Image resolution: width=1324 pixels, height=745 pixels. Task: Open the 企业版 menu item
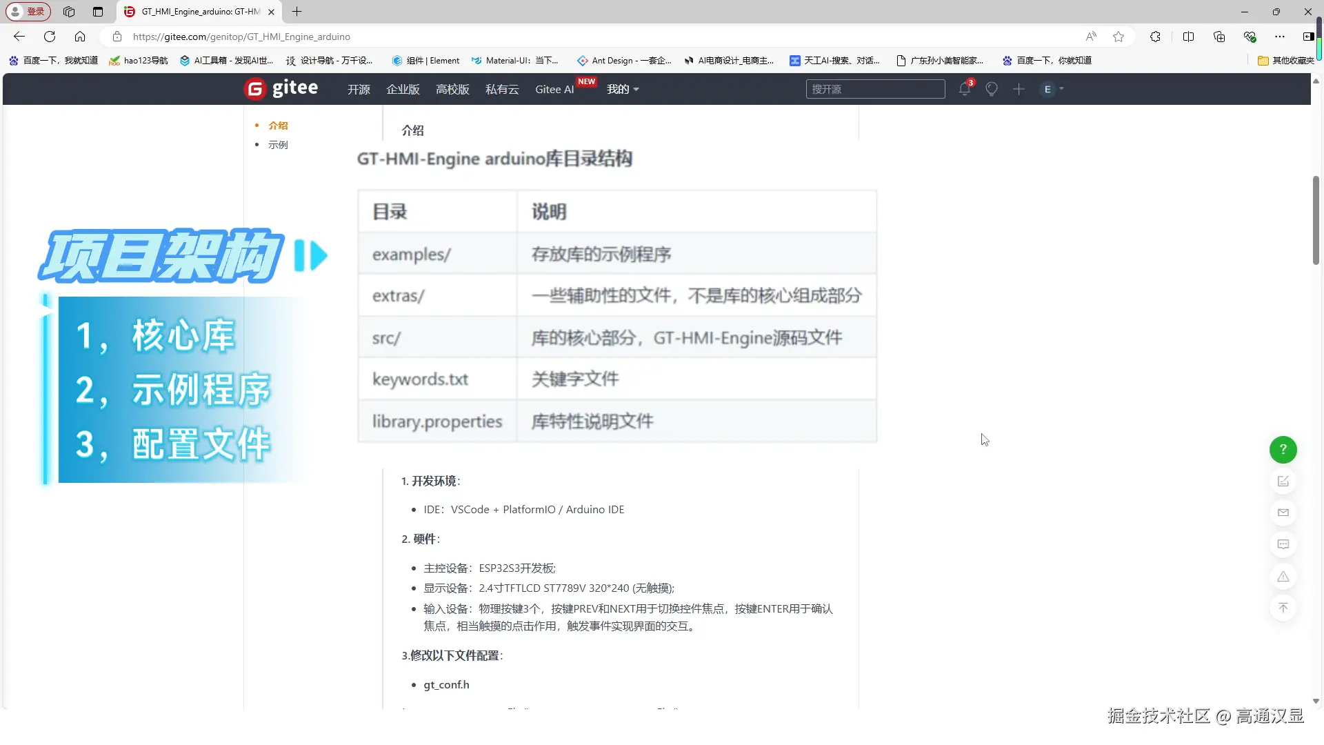pyautogui.click(x=403, y=89)
